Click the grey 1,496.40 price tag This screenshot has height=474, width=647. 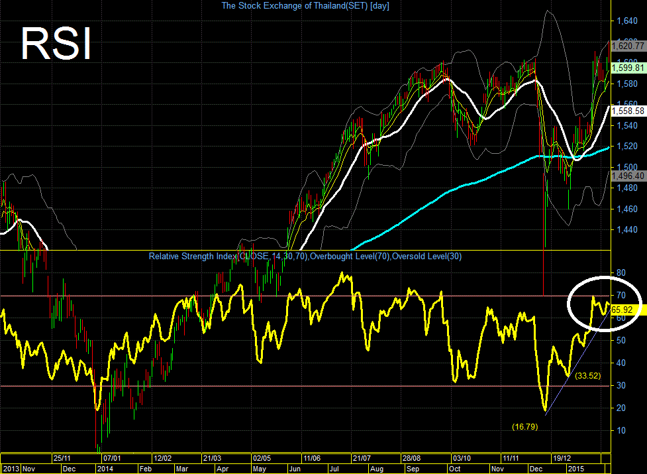tap(628, 176)
